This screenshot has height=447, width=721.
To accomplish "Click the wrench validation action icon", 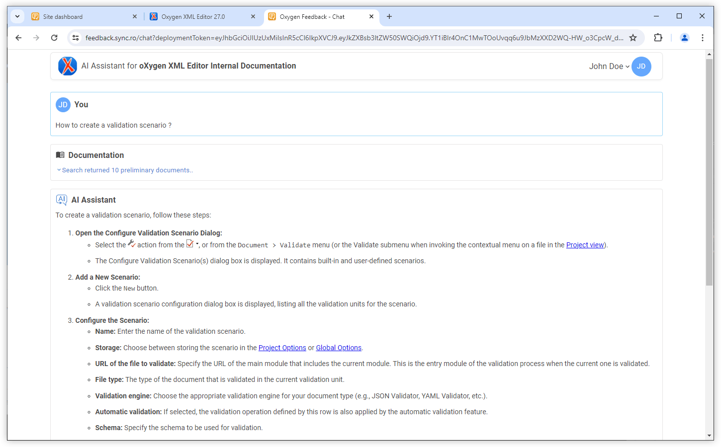I will click(132, 243).
